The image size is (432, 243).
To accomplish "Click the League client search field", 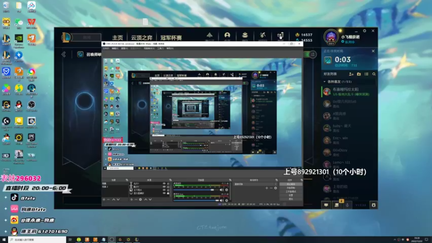I will (87, 37).
